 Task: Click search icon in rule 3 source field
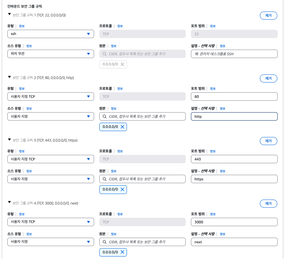(105, 179)
